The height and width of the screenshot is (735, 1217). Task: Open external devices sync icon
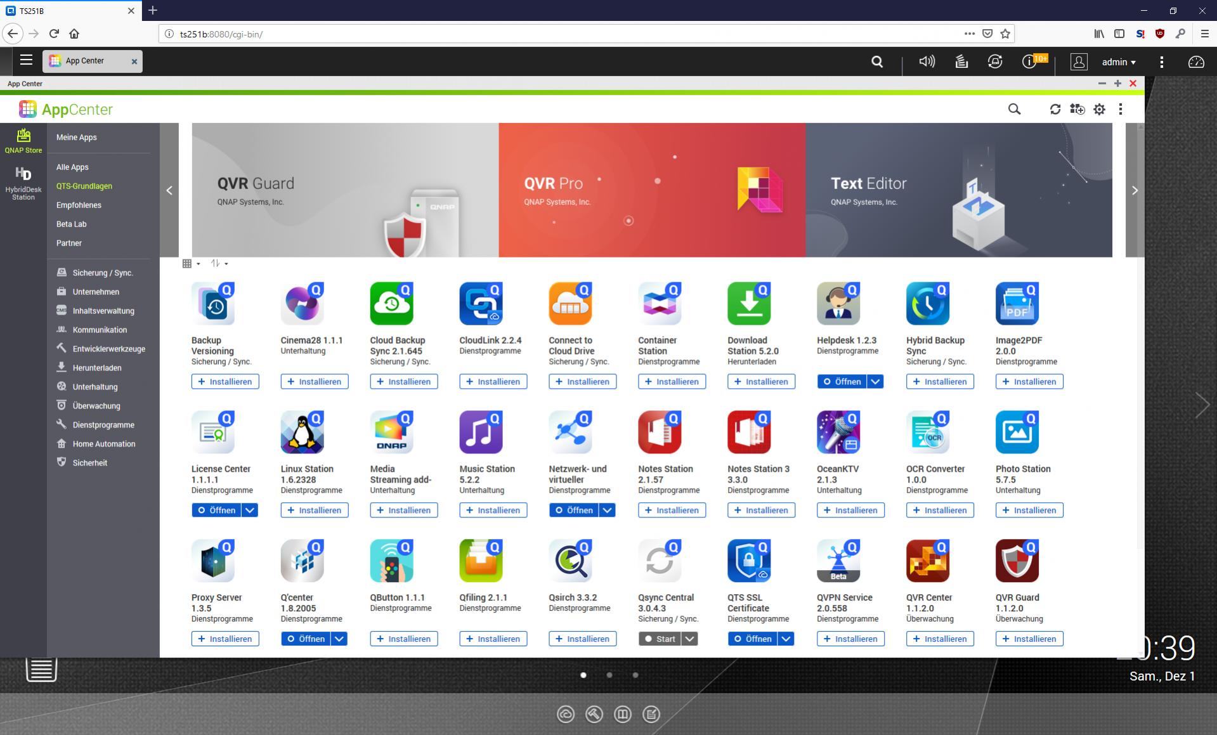click(995, 62)
